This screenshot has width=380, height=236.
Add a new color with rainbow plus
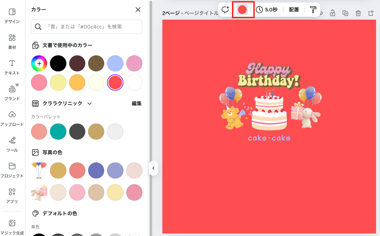tap(39, 63)
